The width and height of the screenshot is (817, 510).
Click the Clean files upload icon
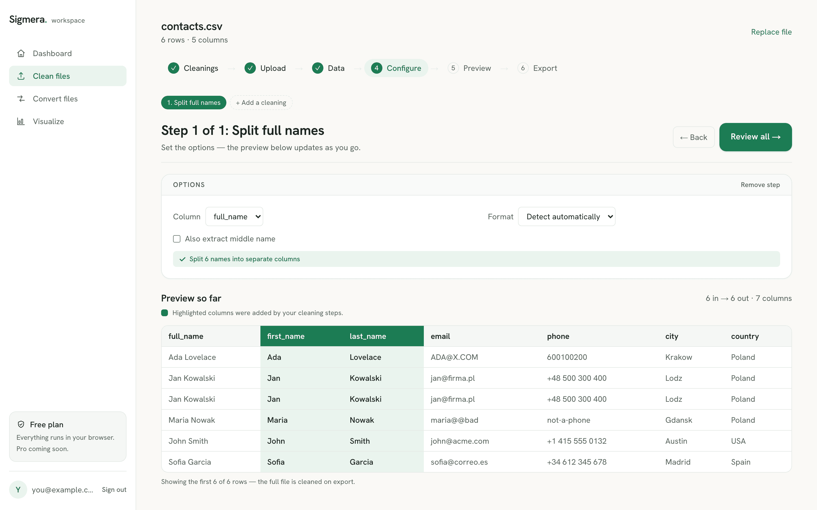point(21,76)
